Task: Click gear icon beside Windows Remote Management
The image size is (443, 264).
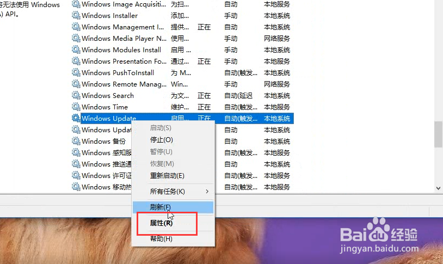Action: [76, 84]
